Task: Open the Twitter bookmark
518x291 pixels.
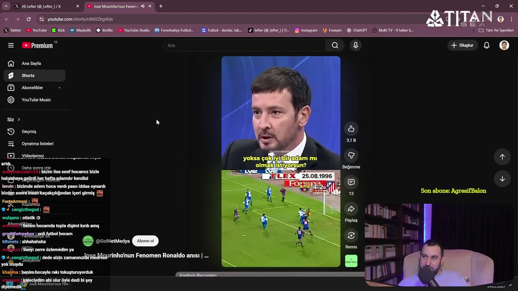Action: (13, 30)
